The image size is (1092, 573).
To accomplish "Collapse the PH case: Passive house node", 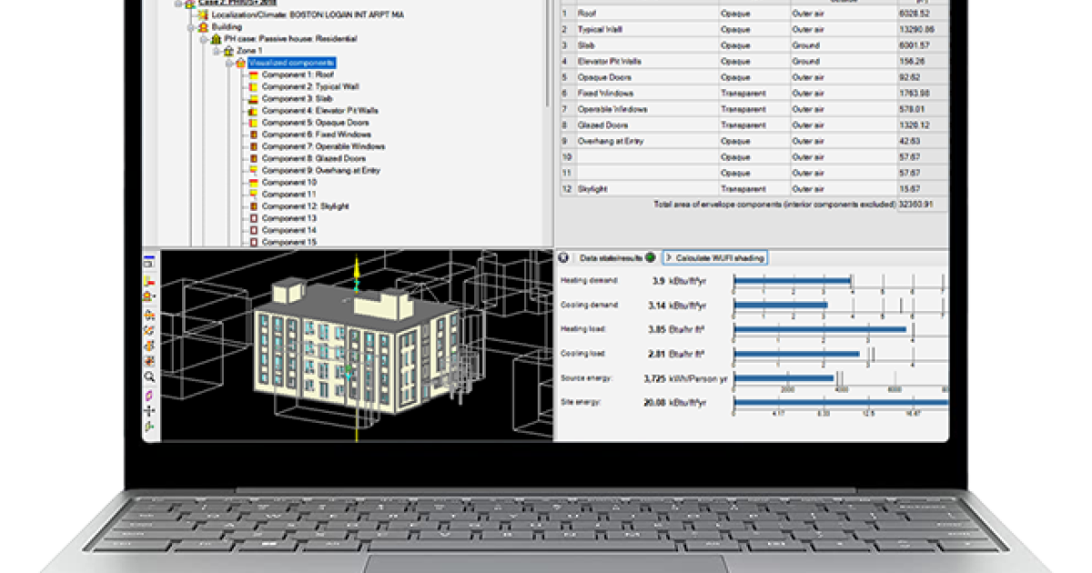I will [204, 39].
